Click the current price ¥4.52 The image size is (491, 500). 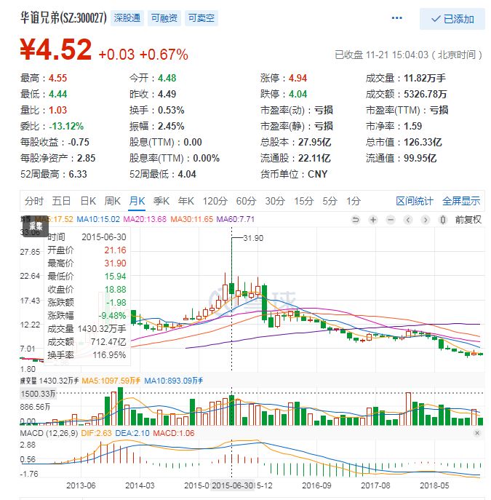point(56,49)
